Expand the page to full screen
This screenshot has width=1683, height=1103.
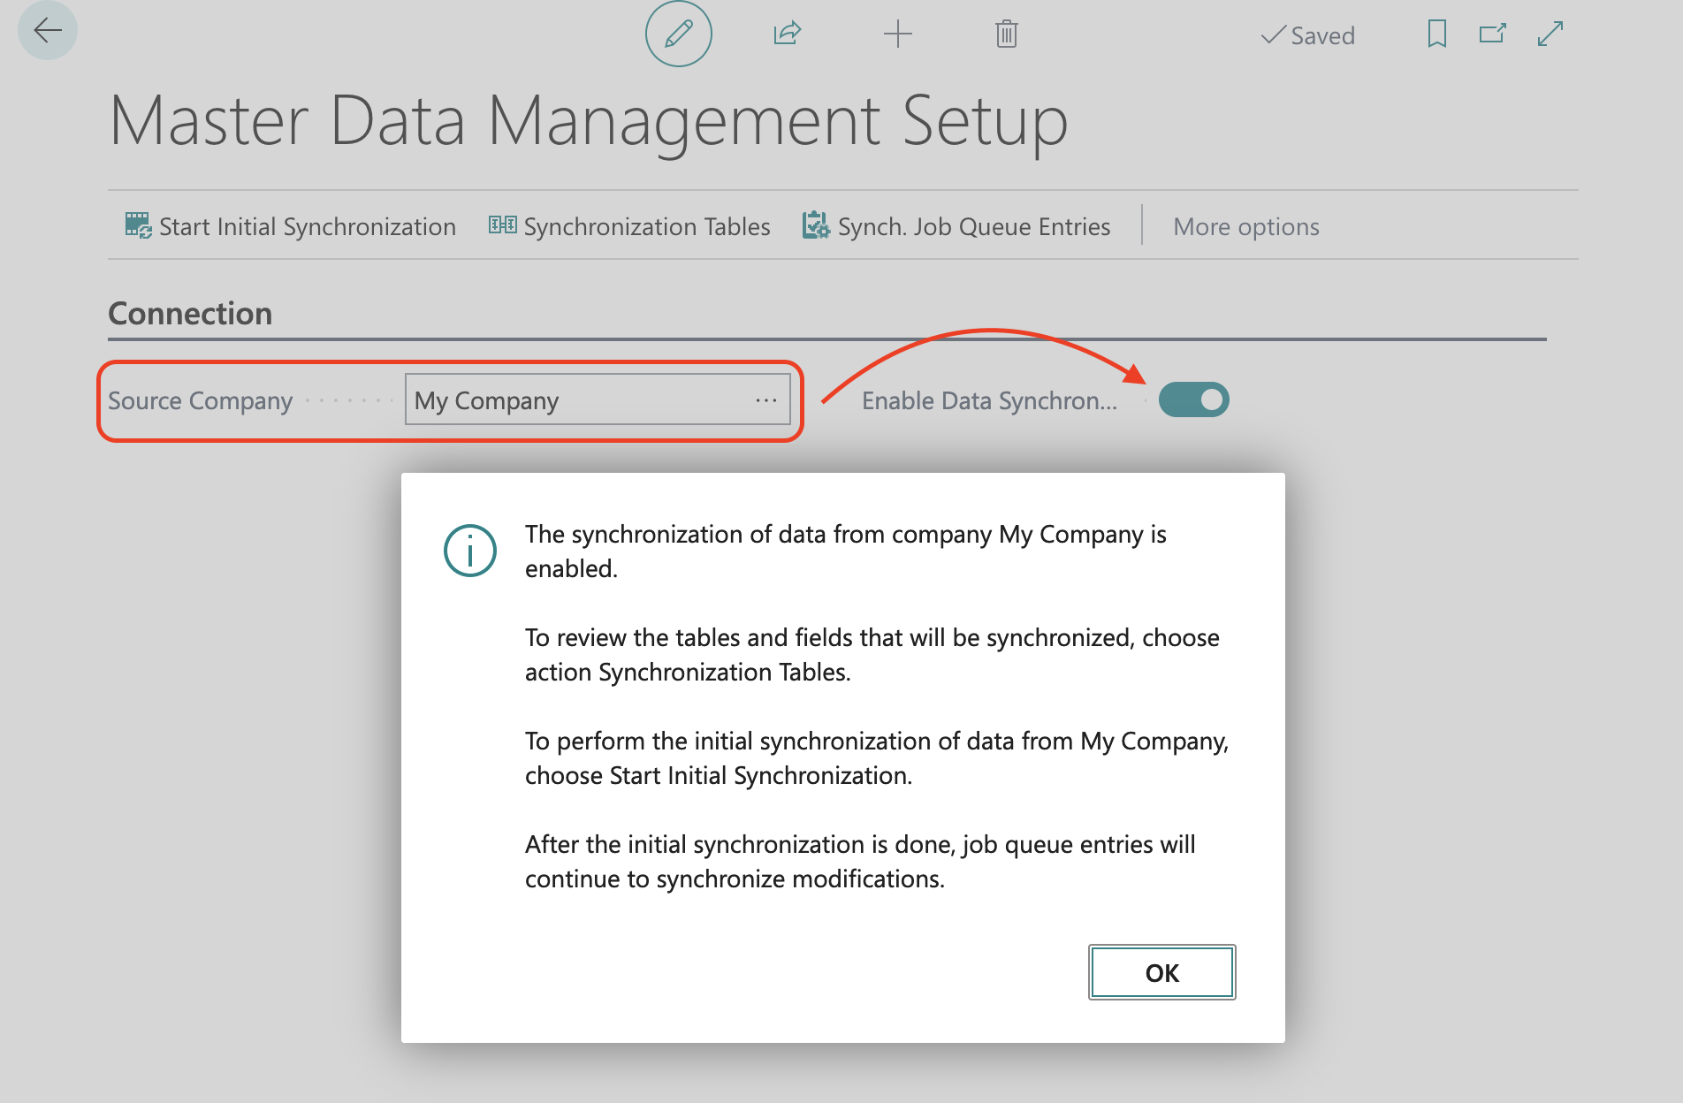pos(1549,33)
